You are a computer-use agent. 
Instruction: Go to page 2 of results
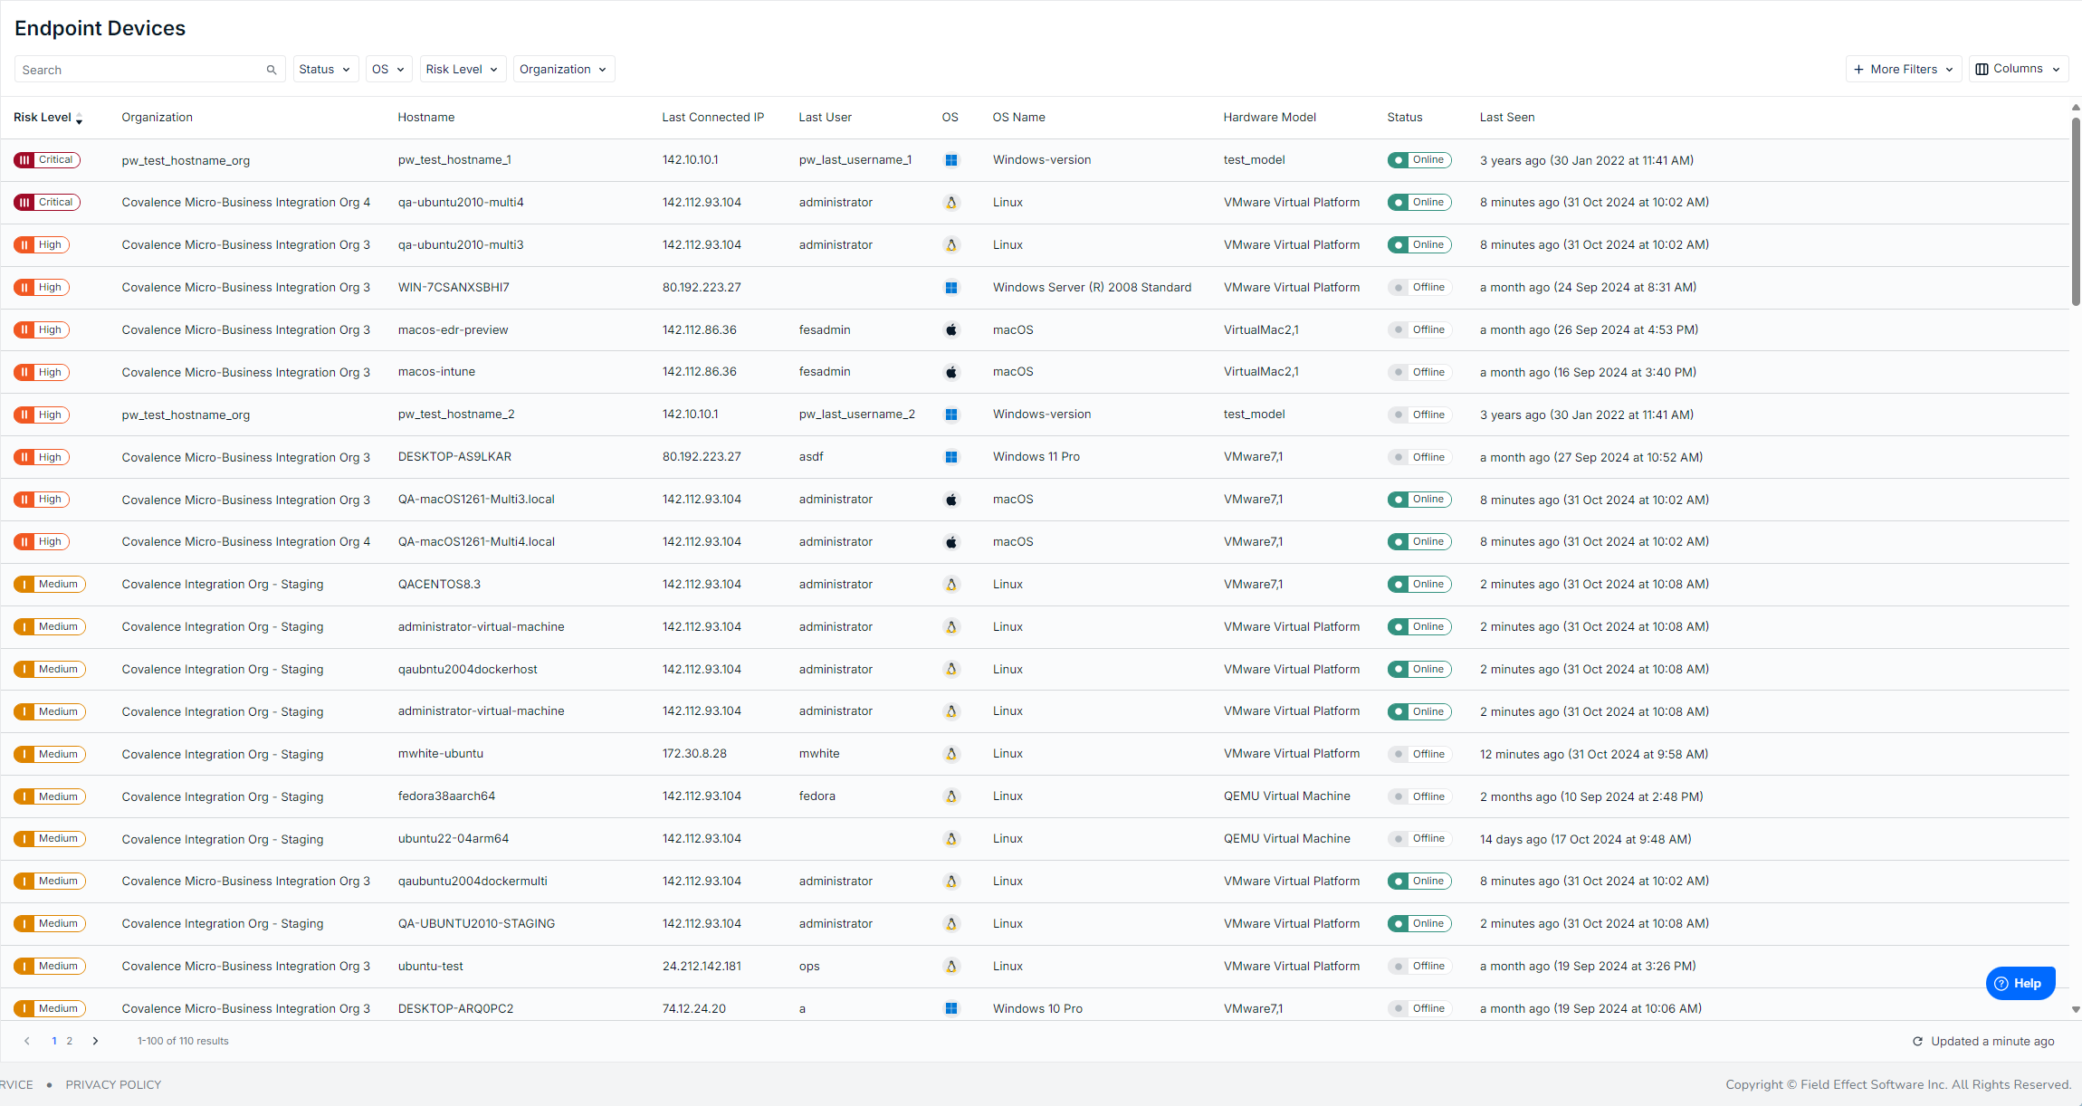(70, 1042)
